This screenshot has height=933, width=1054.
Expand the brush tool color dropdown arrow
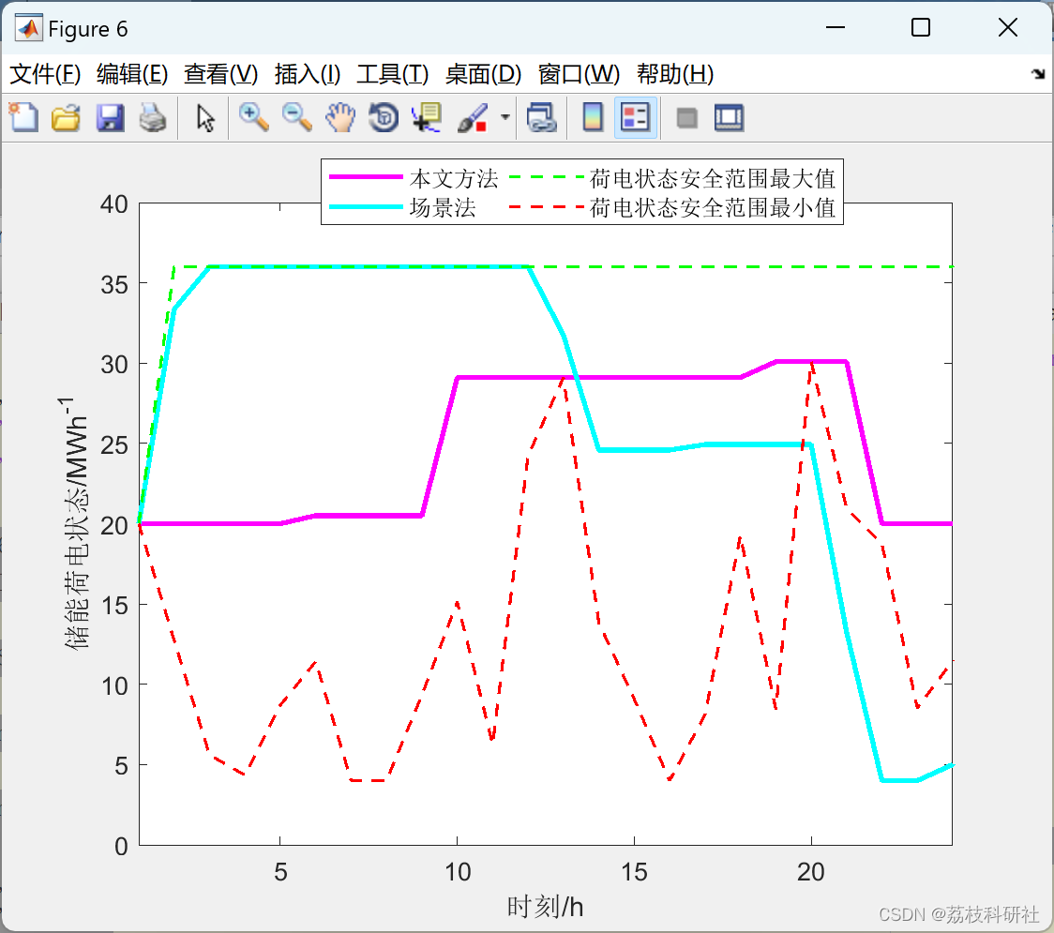(x=505, y=118)
